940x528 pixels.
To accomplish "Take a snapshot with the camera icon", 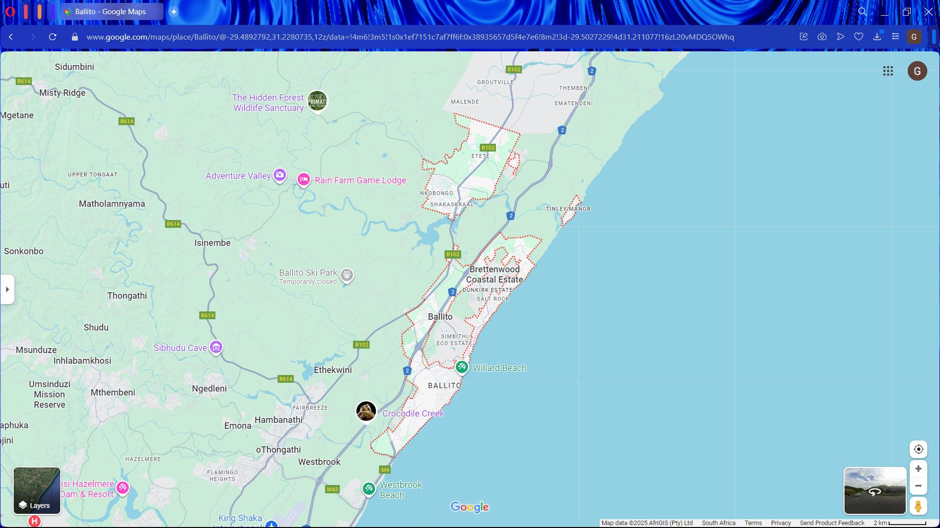I will click(x=822, y=37).
